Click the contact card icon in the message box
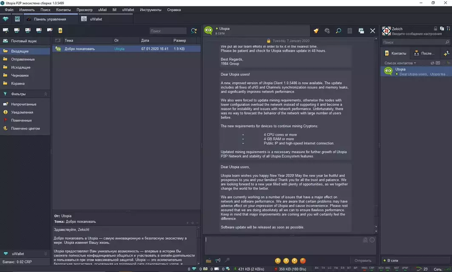The height and width of the screenshot is (272, 452). pyautogui.click(x=365, y=240)
